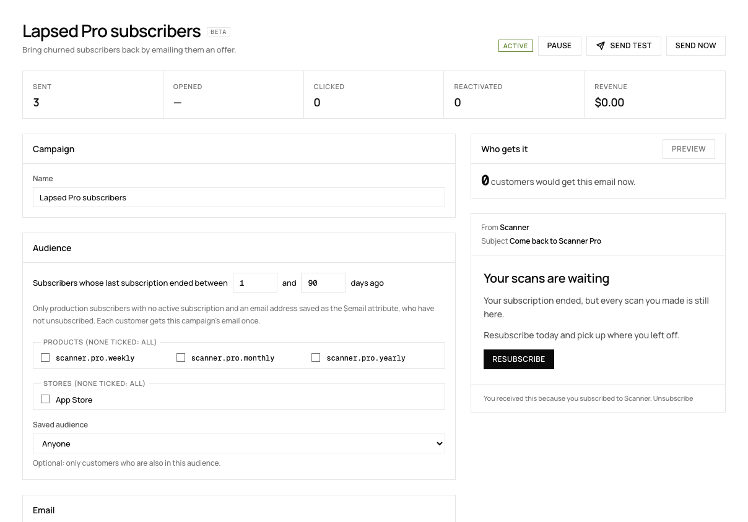Open the audience PREVIEW button

point(689,149)
